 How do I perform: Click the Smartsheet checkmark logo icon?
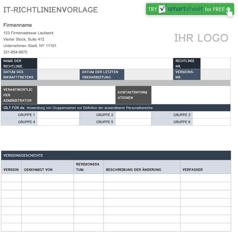(x=162, y=9)
